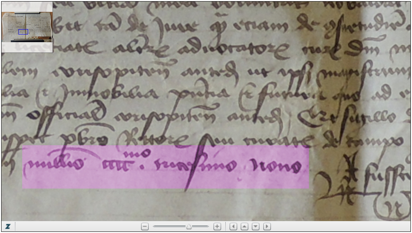The image size is (412, 233).
Task: Click the zoom in plus button
Action: click(x=217, y=226)
